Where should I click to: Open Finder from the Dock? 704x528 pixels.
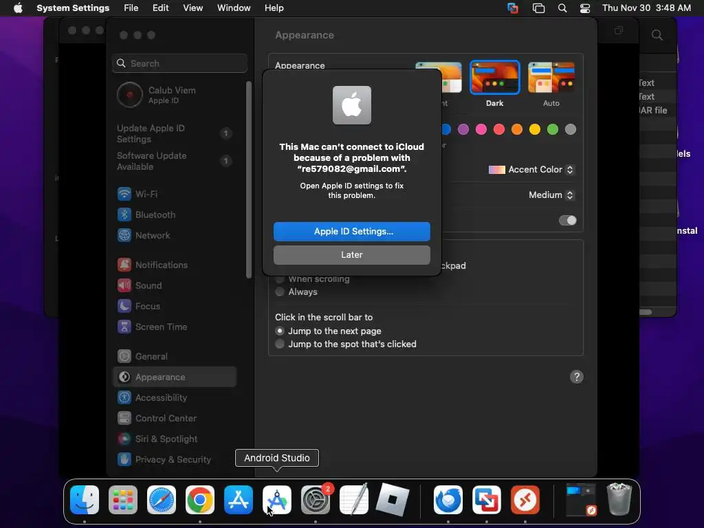point(85,500)
